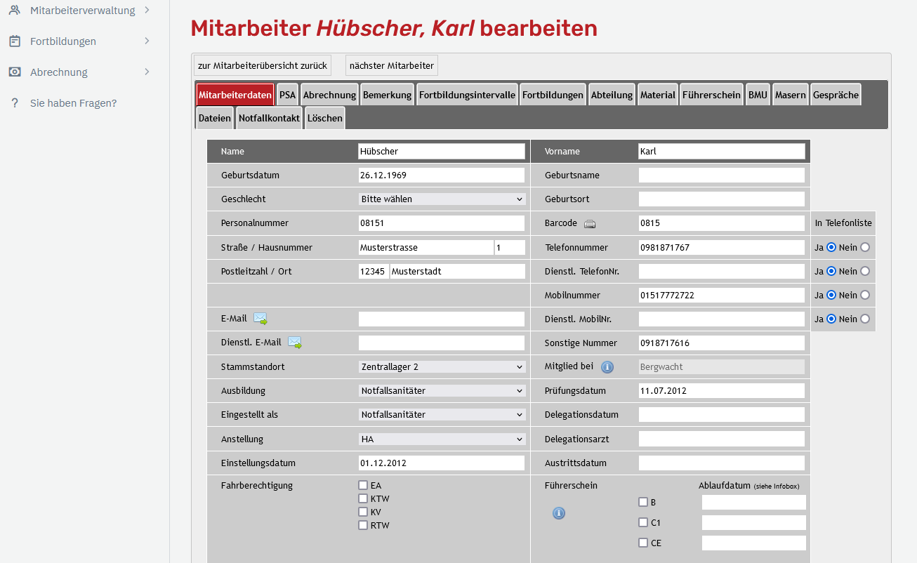Check the Führerschein B checkbox
Viewport: 917px width, 563px height.
[x=643, y=502]
